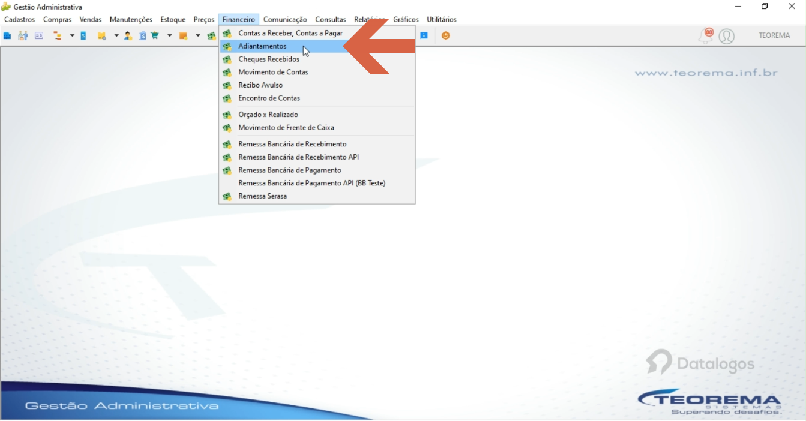Open the Cadastros menu
The image size is (806, 421).
coord(20,20)
